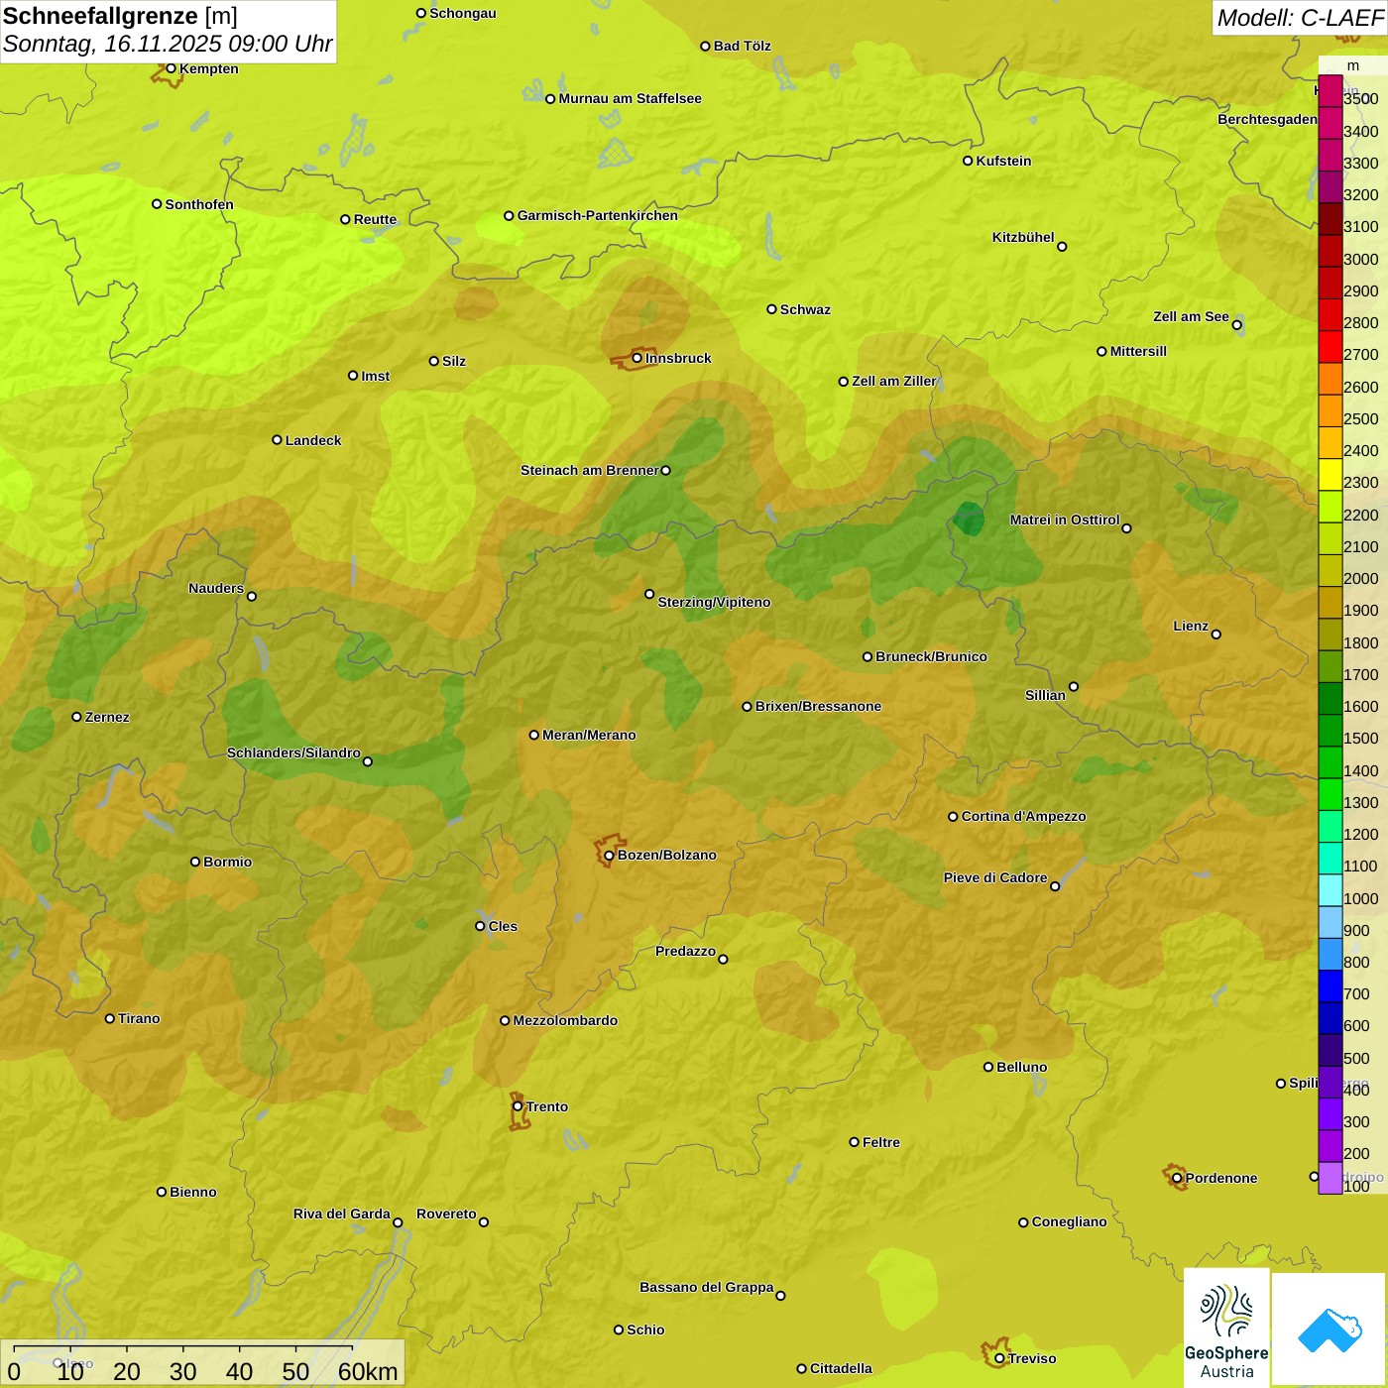Click the blue cloud logo icon
Image resolution: width=1388 pixels, height=1388 pixels.
pos(1330,1330)
